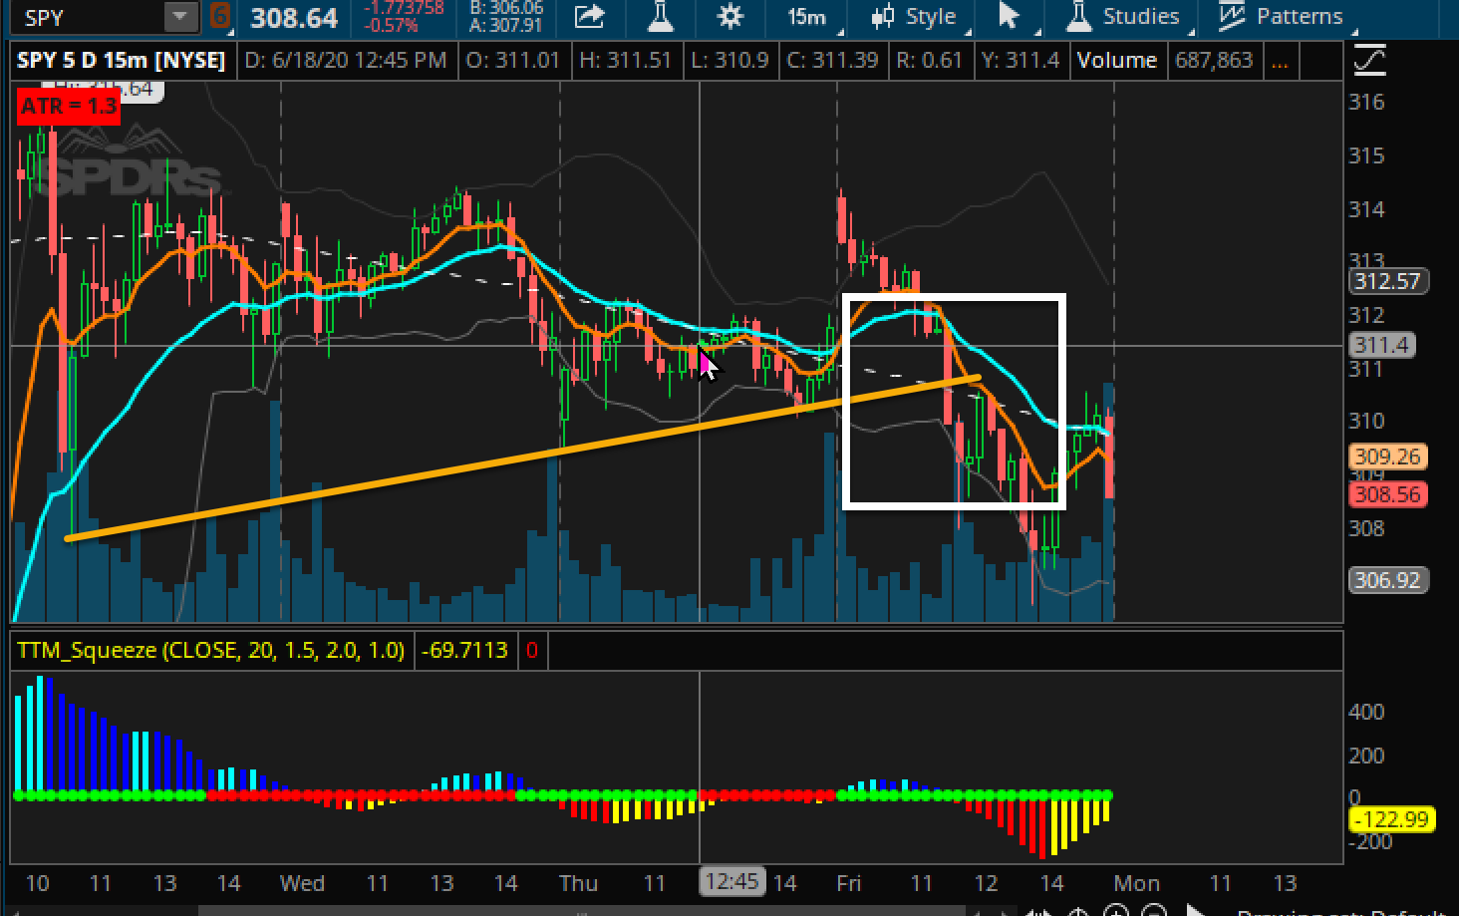This screenshot has height=916, width=1459.
Task: Open chart settings gear icon
Action: [730, 16]
